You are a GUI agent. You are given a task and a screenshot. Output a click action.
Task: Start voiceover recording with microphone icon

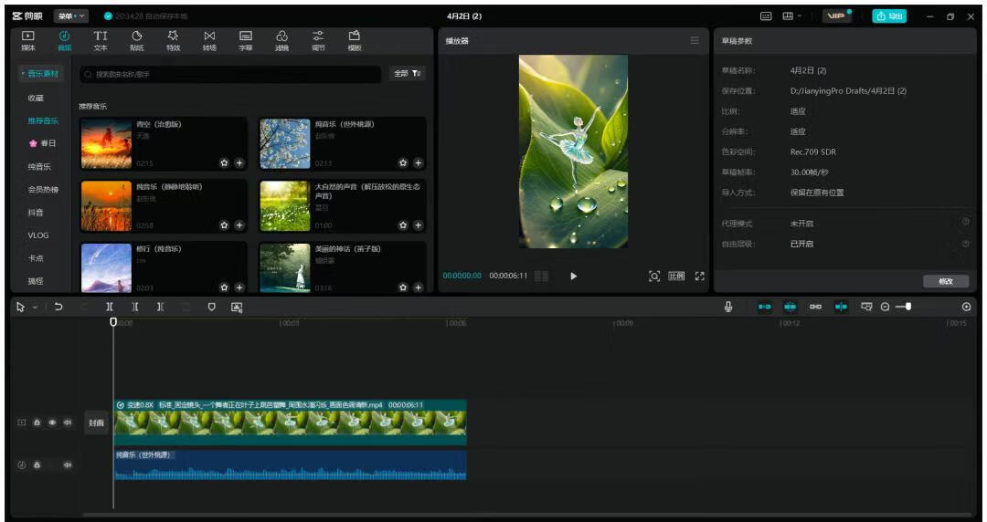point(728,307)
